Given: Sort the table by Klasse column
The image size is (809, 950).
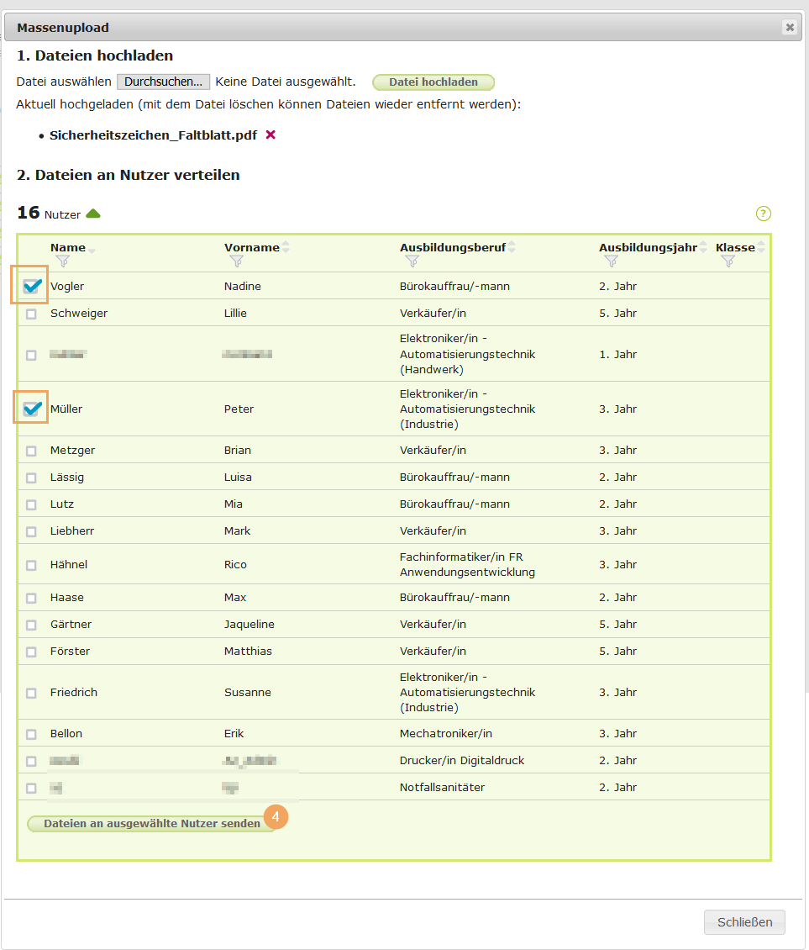Looking at the screenshot, I should click(x=761, y=247).
